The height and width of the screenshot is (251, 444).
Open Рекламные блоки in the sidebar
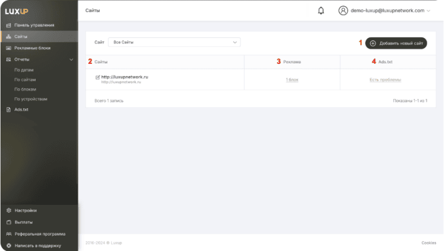click(x=32, y=48)
